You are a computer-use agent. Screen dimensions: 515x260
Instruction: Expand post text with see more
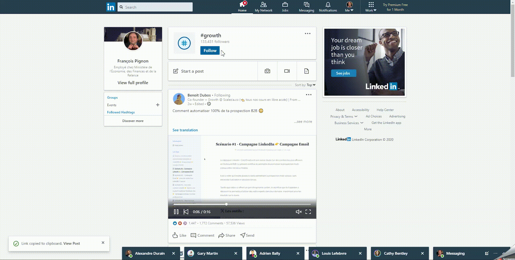click(x=303, y=122)
